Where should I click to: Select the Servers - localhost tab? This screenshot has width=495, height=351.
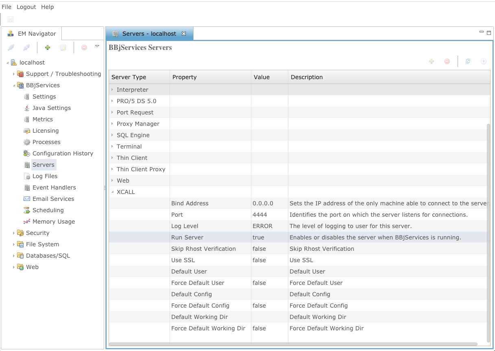149,34
